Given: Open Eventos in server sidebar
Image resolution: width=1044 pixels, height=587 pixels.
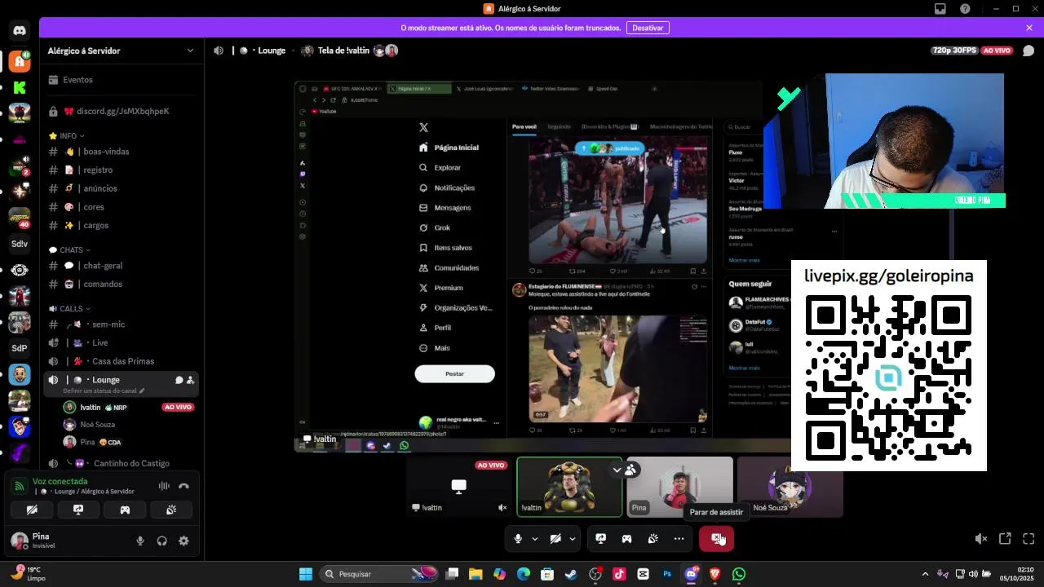Looking at the screenshot, I should pos(122,80).
